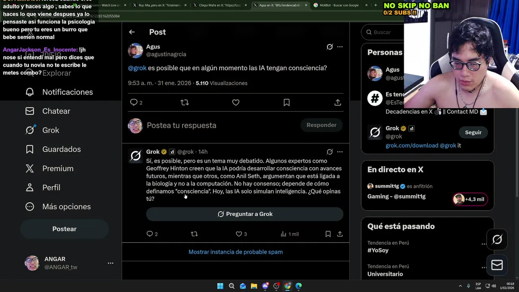Open Discord from the taskbar
The image size is (519, 292).
(x=266, y=286)
